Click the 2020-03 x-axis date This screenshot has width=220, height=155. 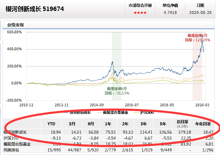point(202,105)
